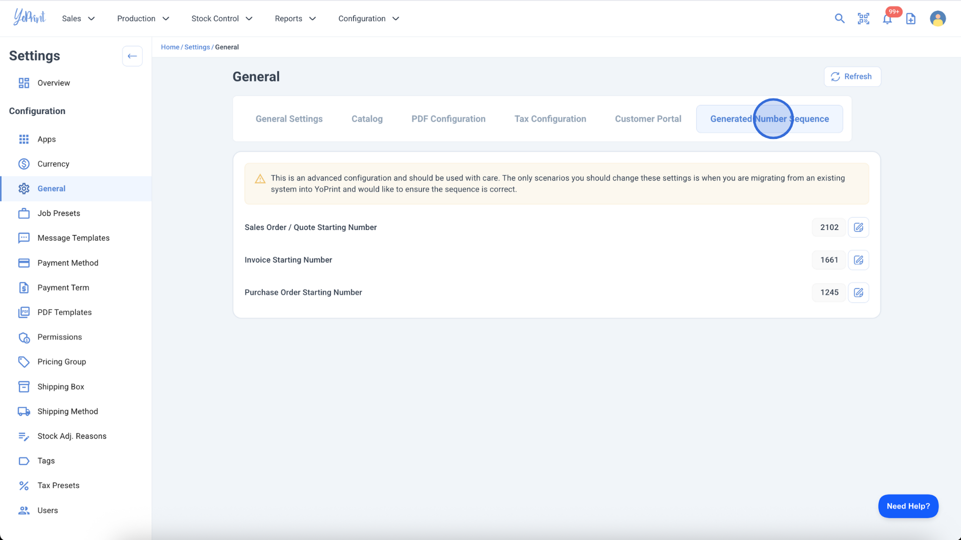This screenshot has height=540, width=961.
Task: Click the create new document icon
Action: (911, 18)
